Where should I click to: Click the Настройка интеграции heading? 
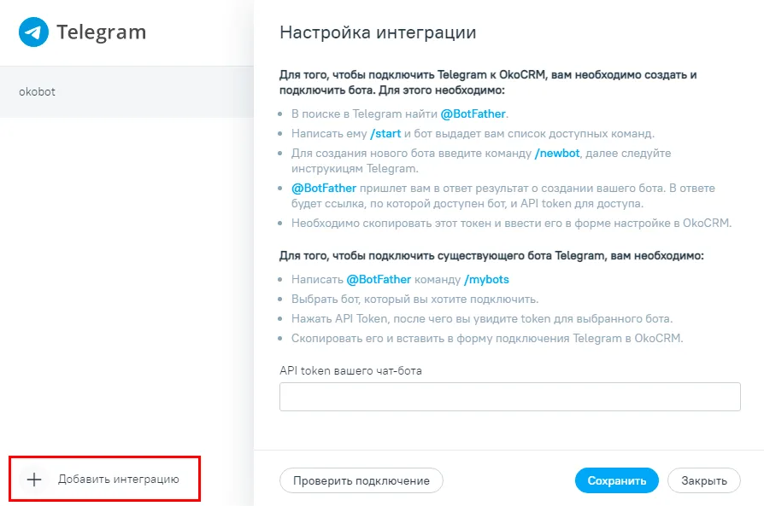[378, 32]
